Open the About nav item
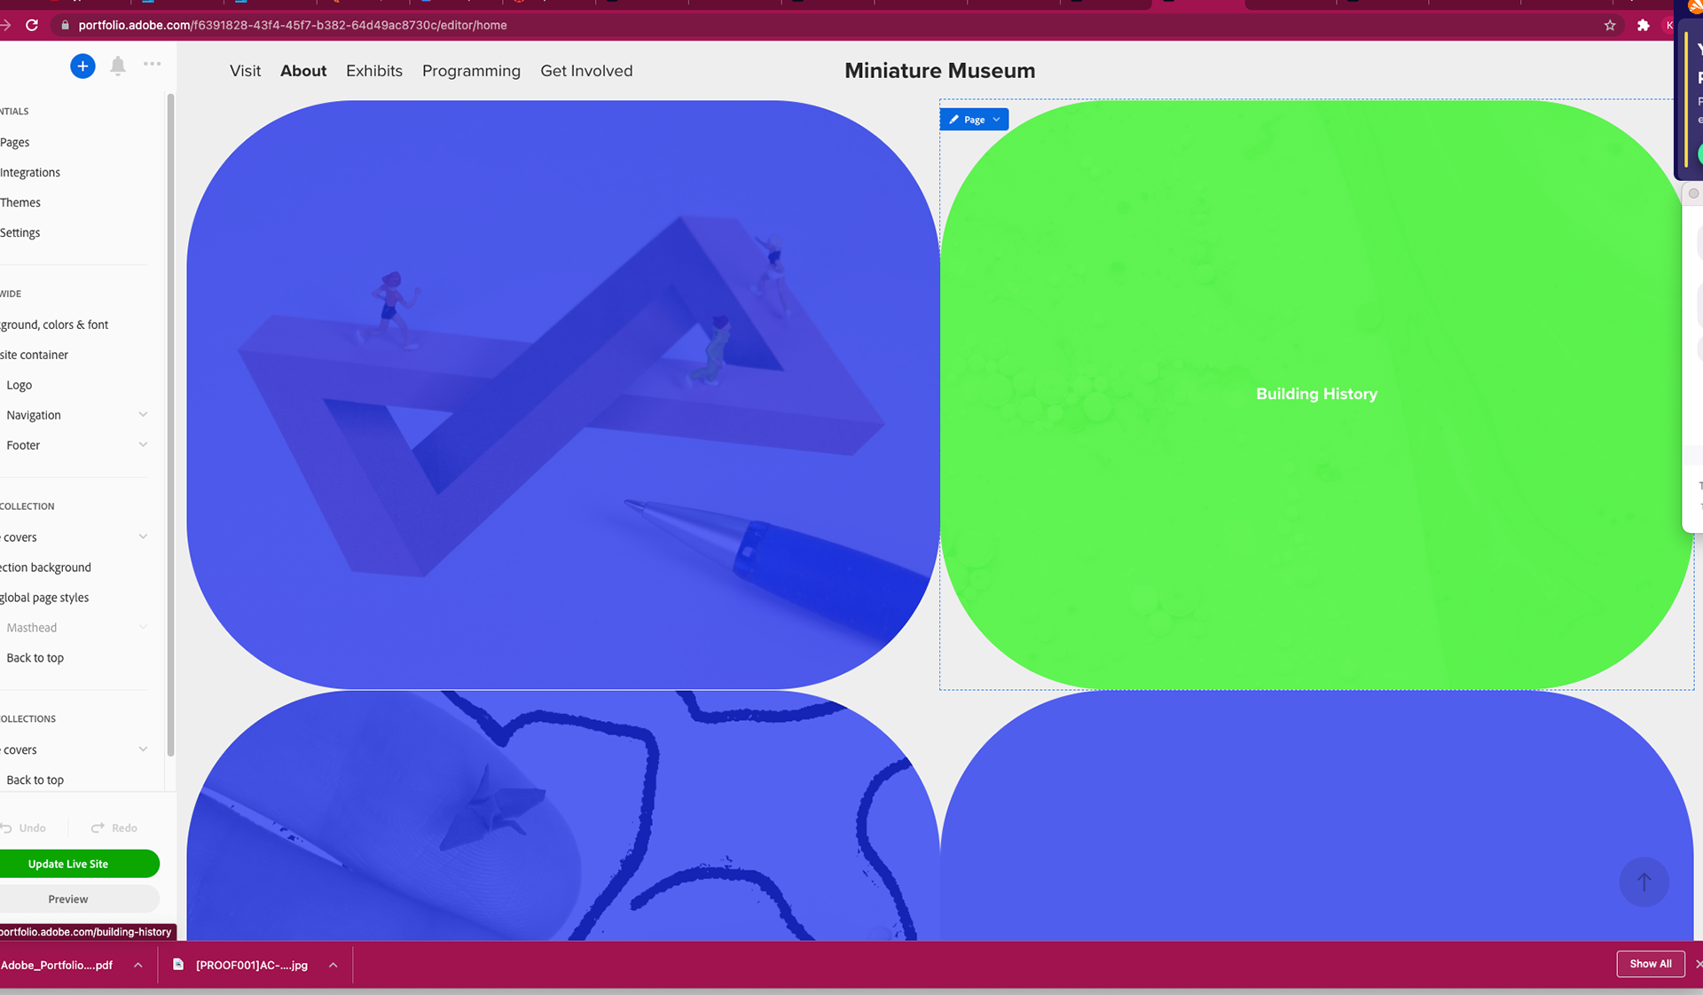1703x995 pixels. pos(303,71)
